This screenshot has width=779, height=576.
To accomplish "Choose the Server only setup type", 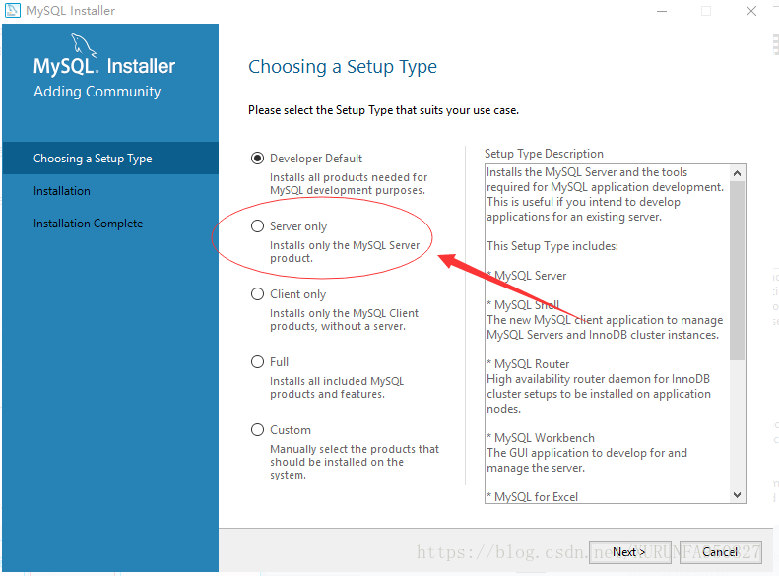I will 257,226.
